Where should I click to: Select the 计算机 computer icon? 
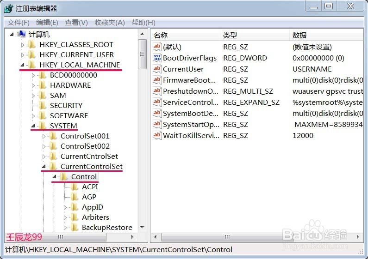(22, 34)
